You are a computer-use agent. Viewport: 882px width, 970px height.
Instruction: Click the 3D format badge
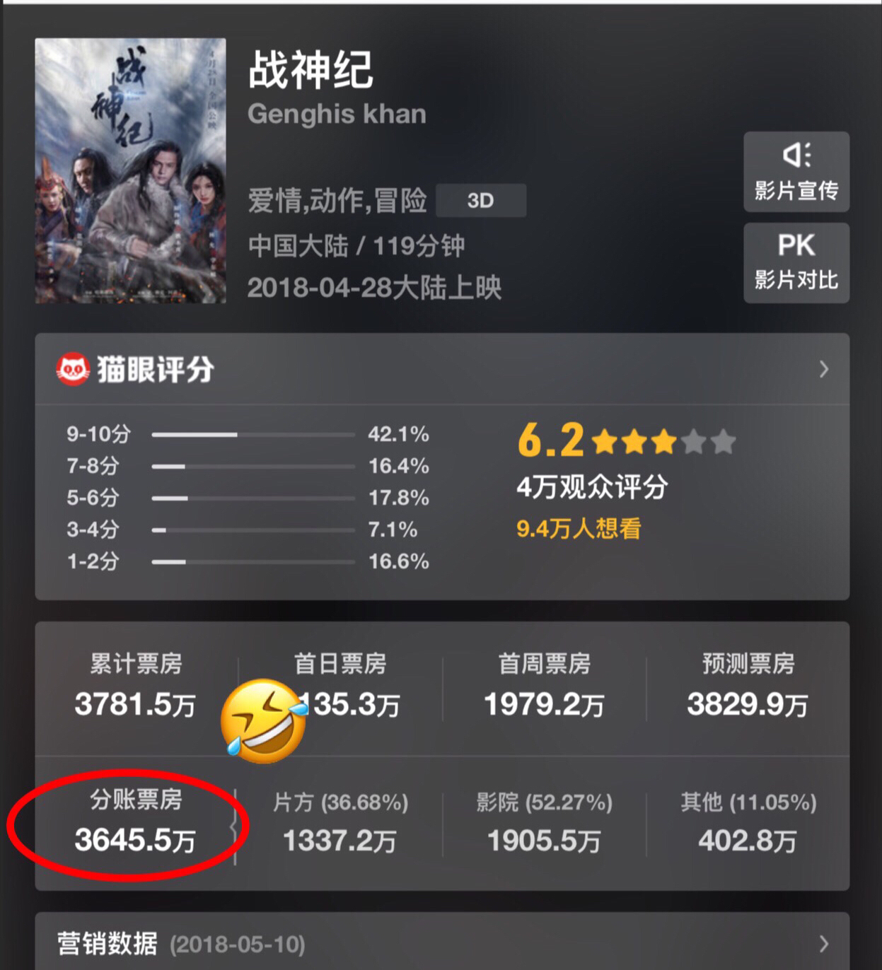tap(481, 201)
